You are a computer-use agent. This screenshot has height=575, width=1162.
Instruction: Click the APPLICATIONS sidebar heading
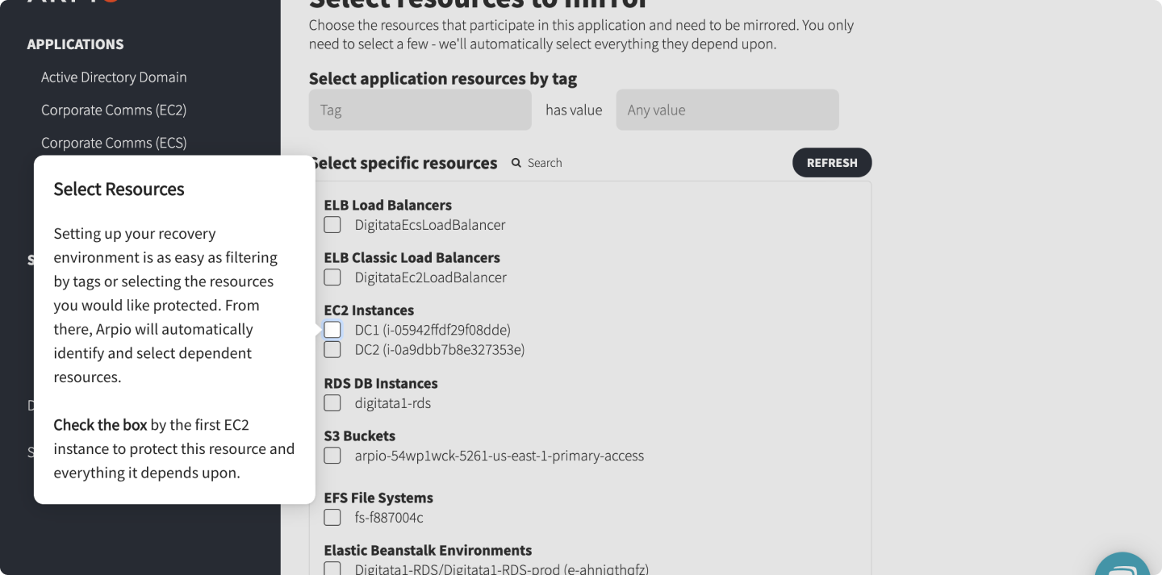click(75, 44)
